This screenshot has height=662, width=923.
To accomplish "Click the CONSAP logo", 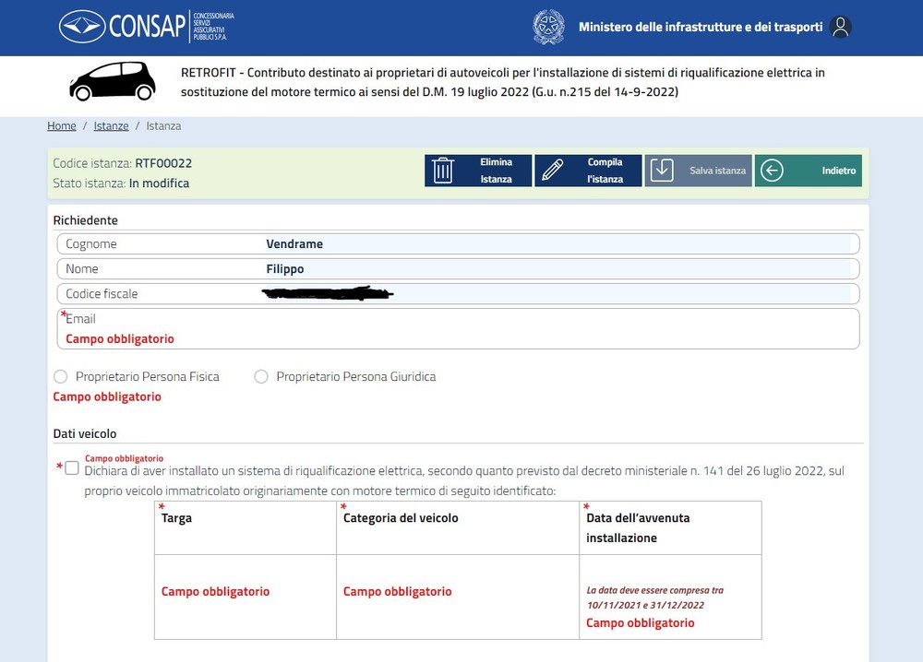I will click(x=147, y=27).
